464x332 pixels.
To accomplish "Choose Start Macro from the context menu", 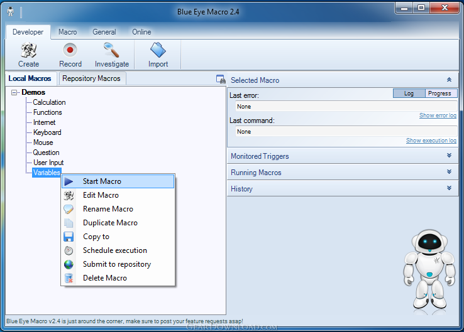I will [118, 181].
